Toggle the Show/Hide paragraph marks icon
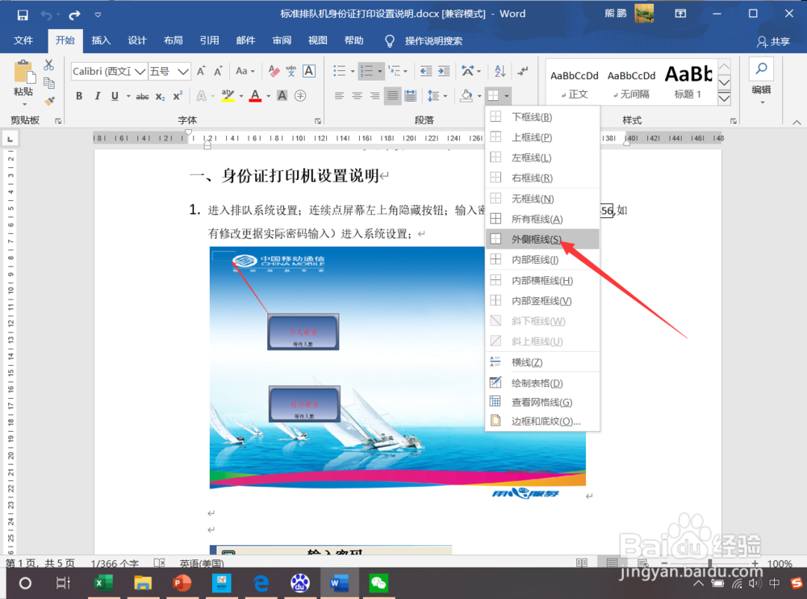The image size is (807, 599). pos(521,71)
